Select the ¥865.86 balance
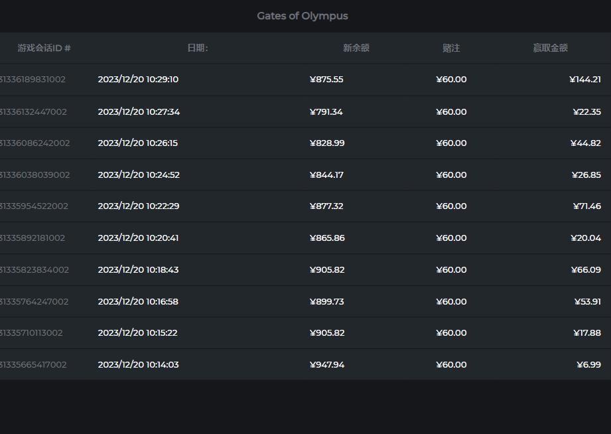 coord(327,238)
